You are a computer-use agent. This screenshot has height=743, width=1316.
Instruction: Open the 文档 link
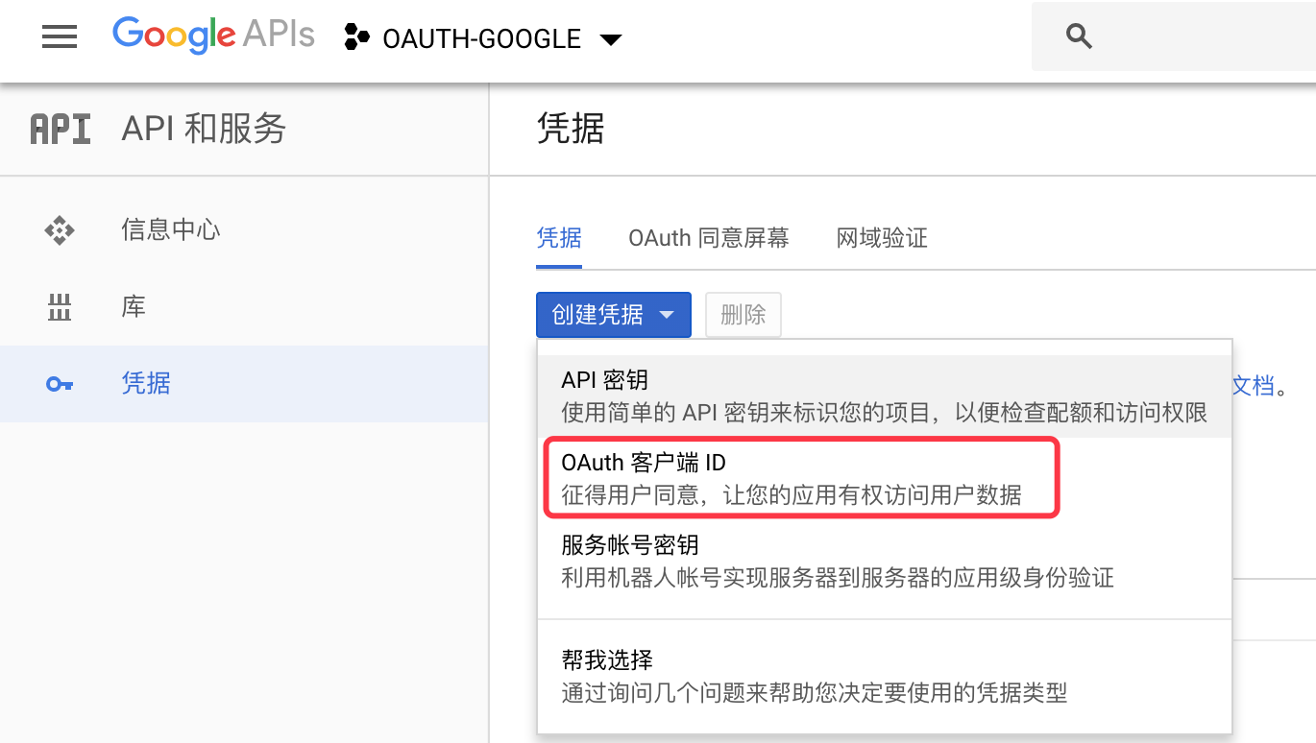point(1255,386)
